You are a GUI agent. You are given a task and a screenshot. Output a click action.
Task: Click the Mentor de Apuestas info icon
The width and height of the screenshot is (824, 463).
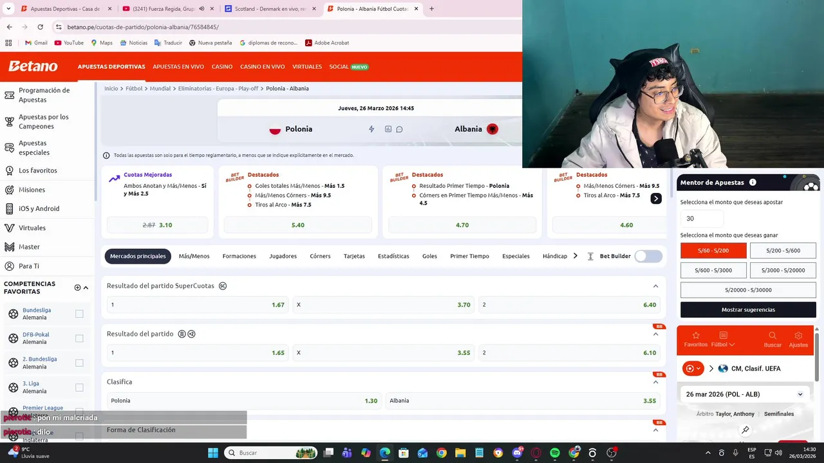pos(753,183)
